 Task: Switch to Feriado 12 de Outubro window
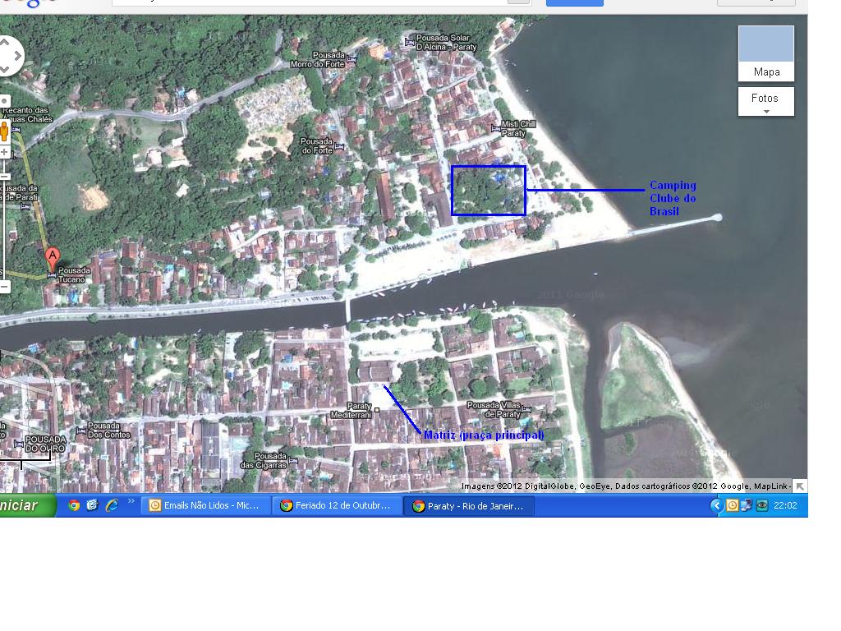337,505
